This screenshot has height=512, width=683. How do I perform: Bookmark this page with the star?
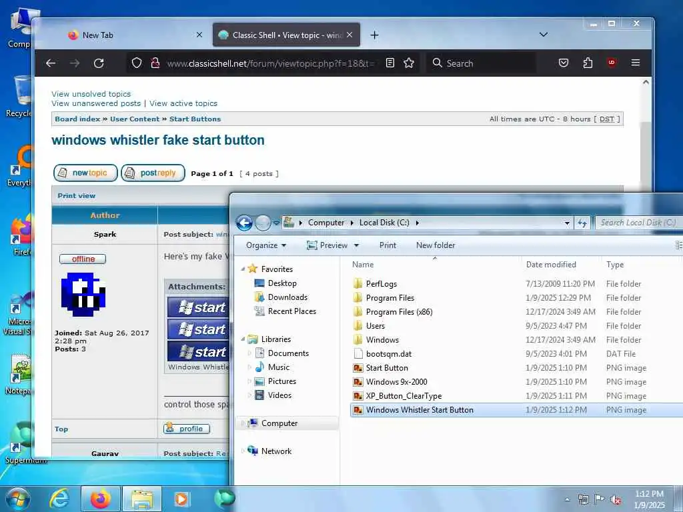tap(409, 63)
